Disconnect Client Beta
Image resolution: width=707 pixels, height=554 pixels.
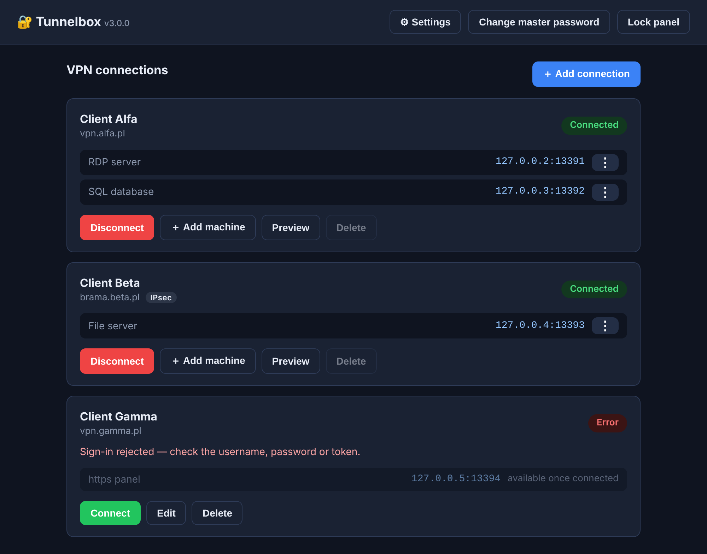(x=117, y=361)
